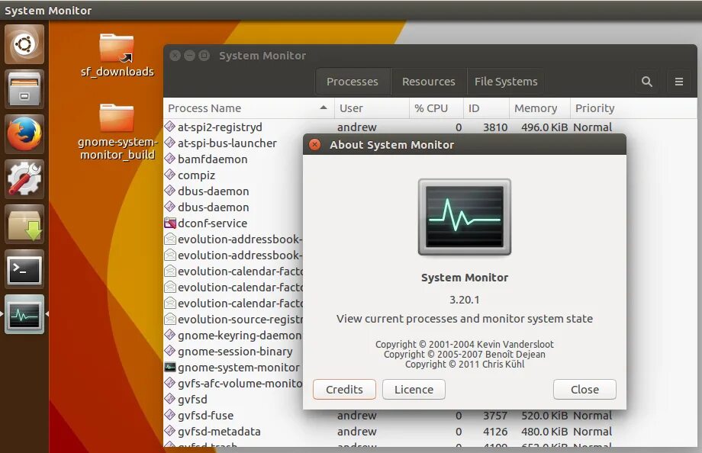Open the hamburger menu in System Monitor
The image size is (702, 453).
tap(678, 82)
